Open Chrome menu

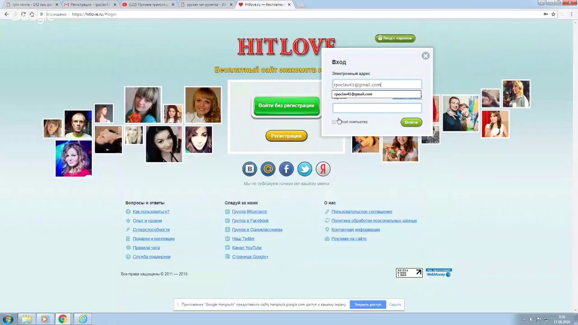[x=571, y=14]
